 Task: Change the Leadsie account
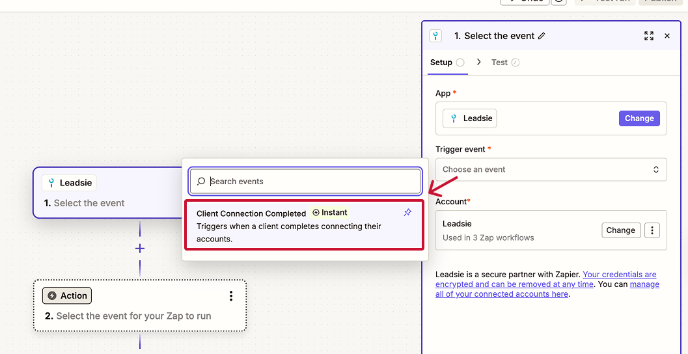[621, 230]
